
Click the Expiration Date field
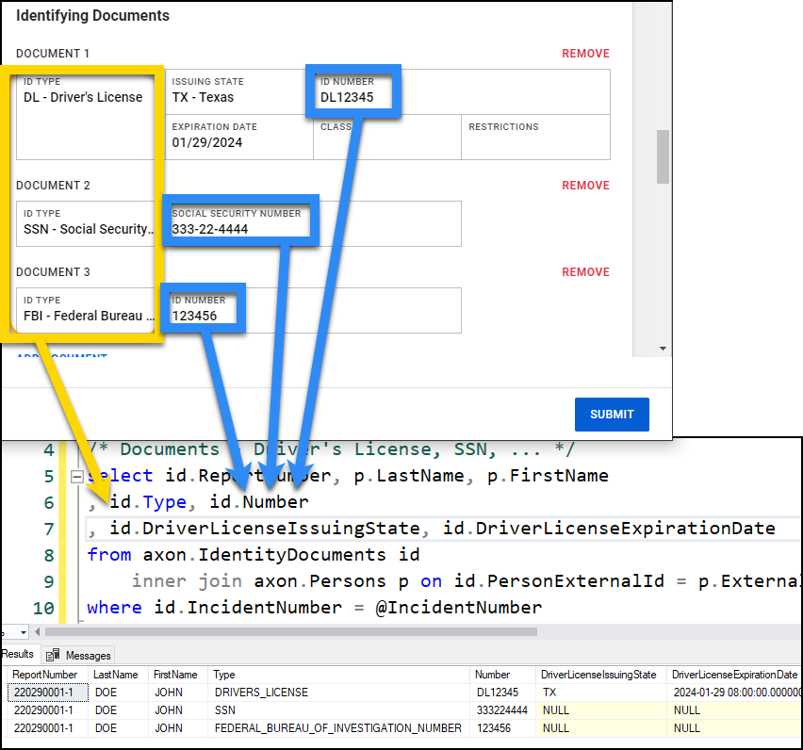point(238,137)
